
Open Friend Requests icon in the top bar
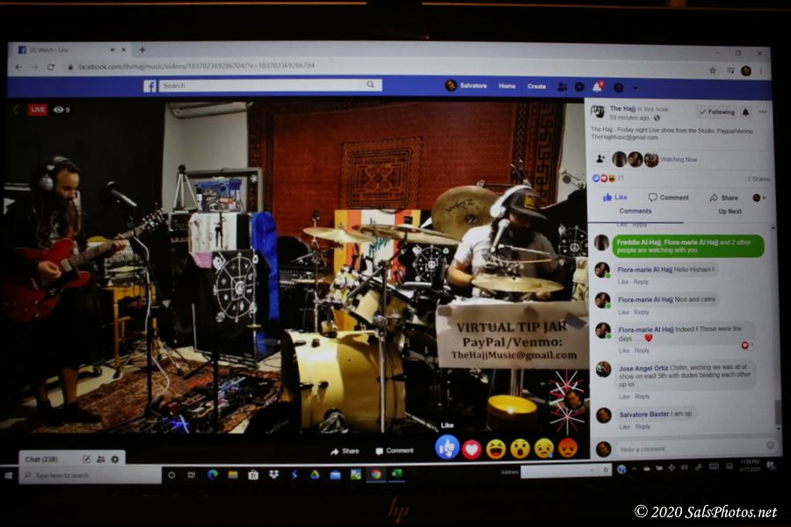click(562, 87)
